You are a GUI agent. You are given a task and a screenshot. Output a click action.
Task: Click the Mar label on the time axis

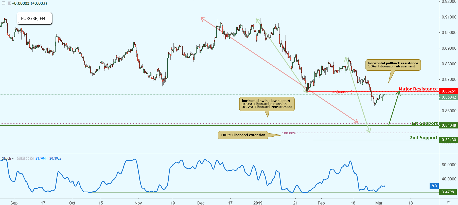[x=379, y=203]
